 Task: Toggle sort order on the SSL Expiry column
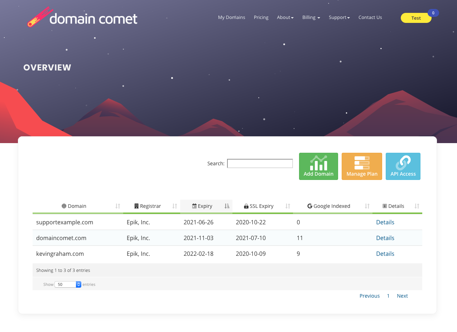point(288,206)
